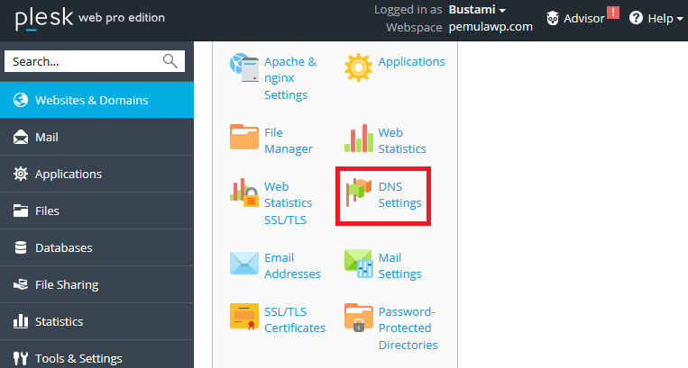Viewport: 688px width, 368px height.
Task: Click the Apache & nginx Settings icon
Action: point(244,67)
